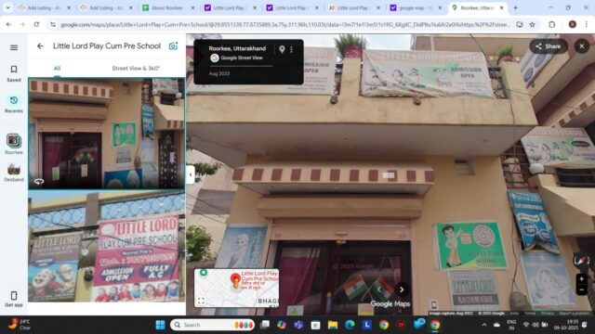Open Microsoft Teams from the taskbar
Image resolution: width=595 pixels, height=334 pixels.
point(298,325)
